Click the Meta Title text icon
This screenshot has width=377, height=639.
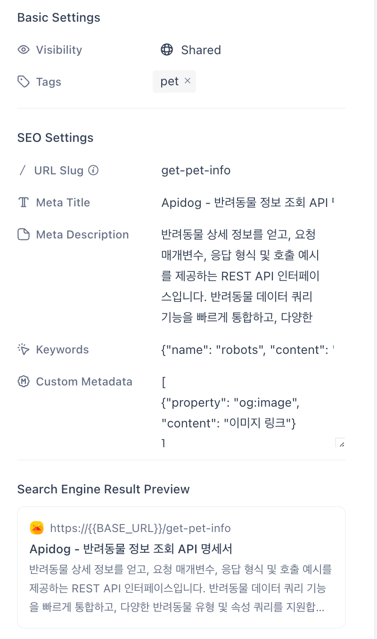(x=24, y=203)
